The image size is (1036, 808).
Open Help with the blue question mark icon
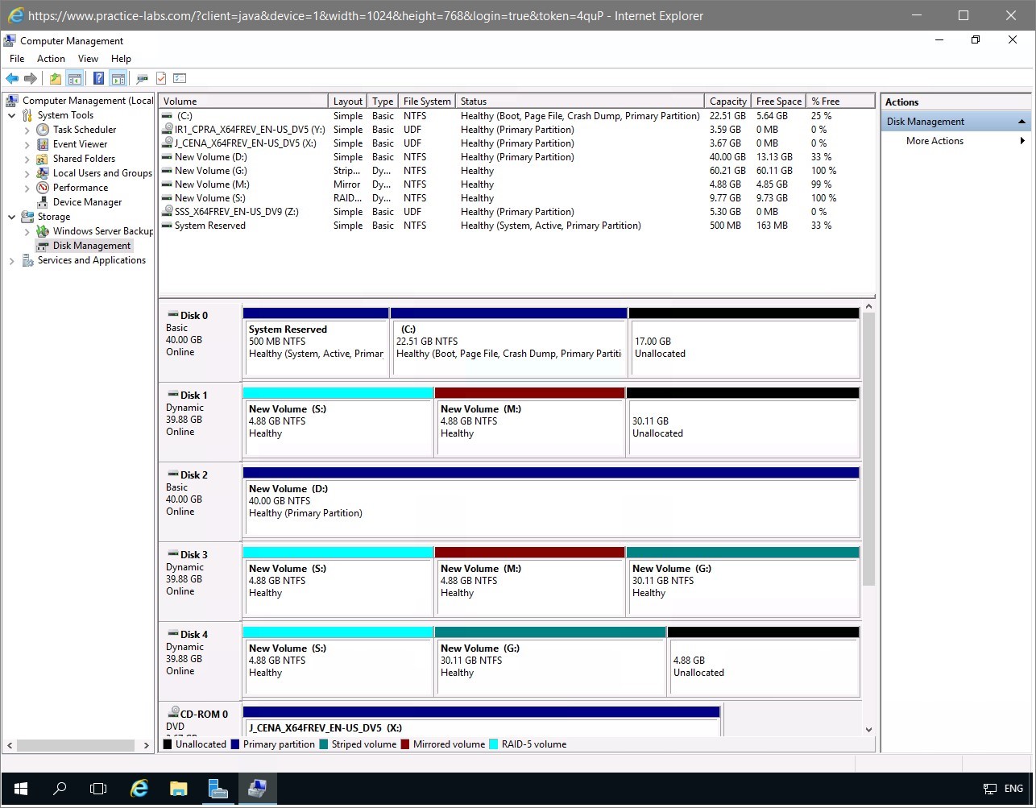point(98,79)
